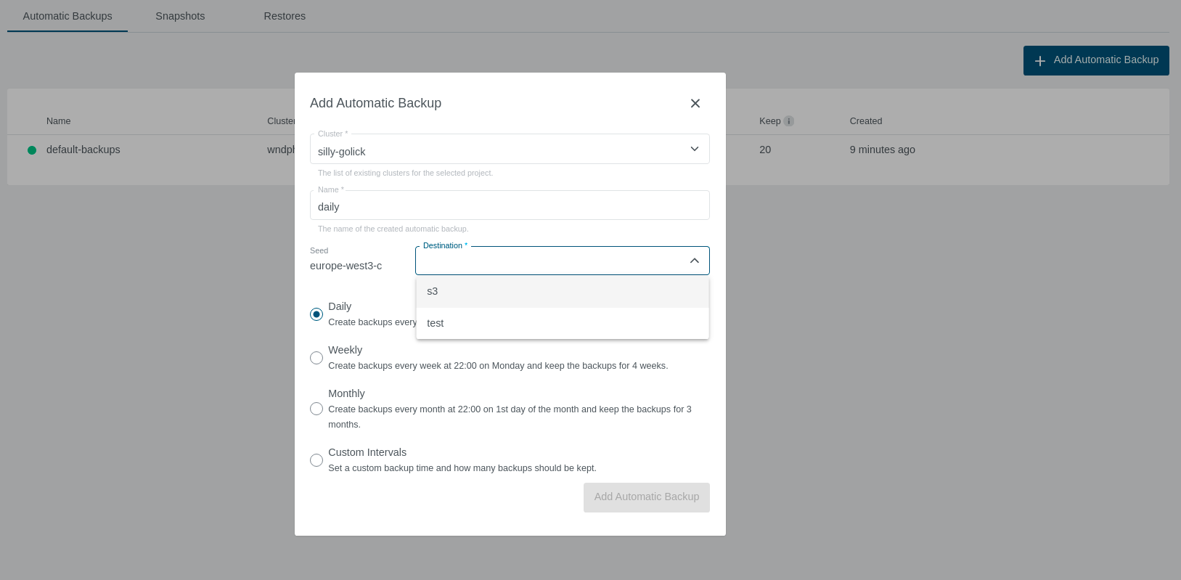1181x580 pixels.
Task: Enable the Custom Intervals radio option
Action: click(x=316, y=460)
